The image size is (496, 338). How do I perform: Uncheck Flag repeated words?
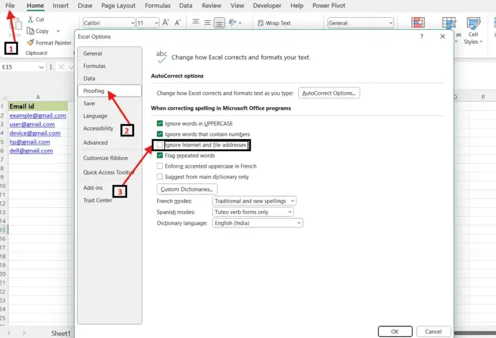[x=160, y=156]
